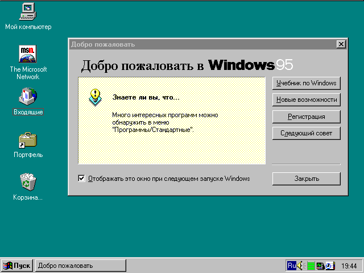Viewport: 364px width, 273px height.
Task: Click the scheduler clock tray icon
Action: 330,266
